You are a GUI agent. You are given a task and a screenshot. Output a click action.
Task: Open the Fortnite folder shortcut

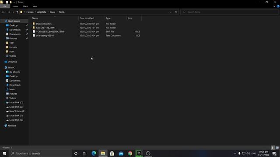(13, 47)
